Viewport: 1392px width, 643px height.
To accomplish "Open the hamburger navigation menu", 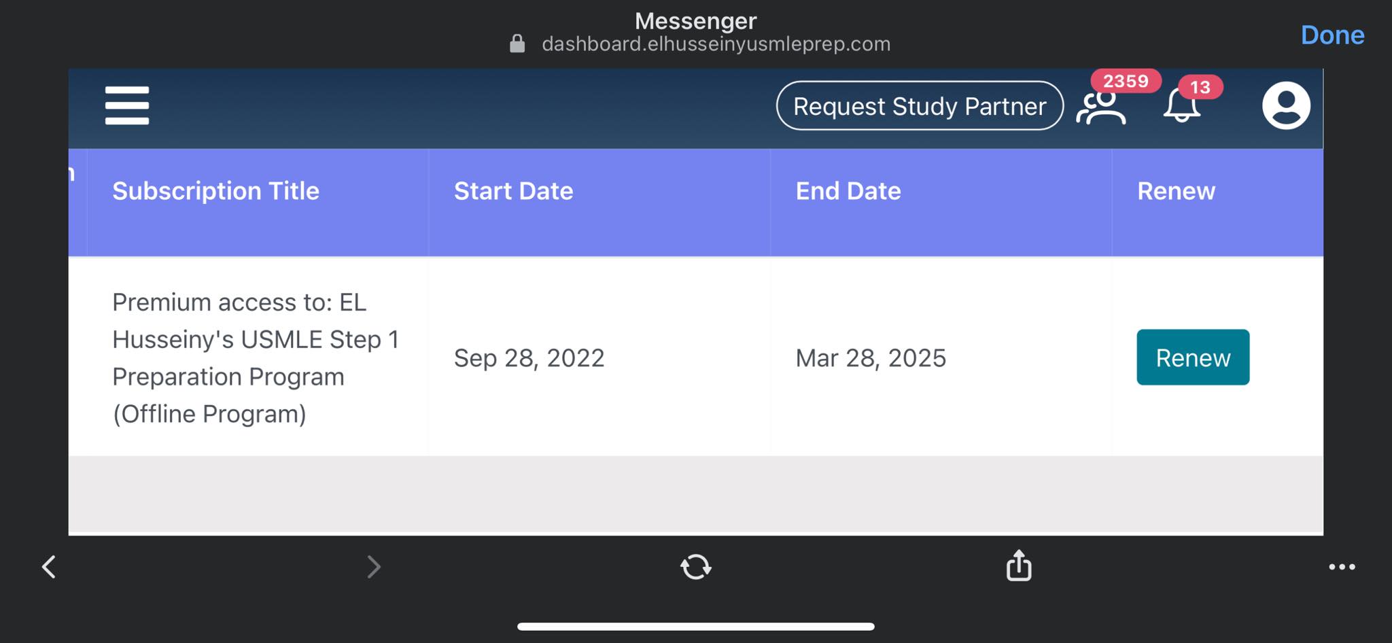I will [x=127, y=105].
